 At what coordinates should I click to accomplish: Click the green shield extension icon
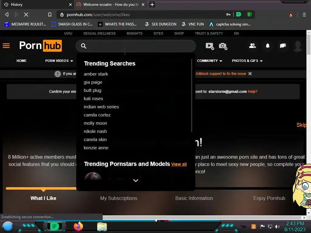pos(249,14)
